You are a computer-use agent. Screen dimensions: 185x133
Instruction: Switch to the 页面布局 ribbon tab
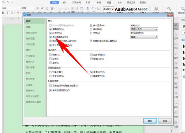coord(76,2)
